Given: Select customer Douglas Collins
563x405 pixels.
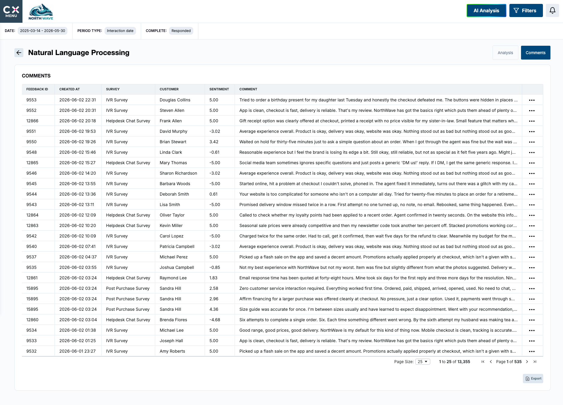Looking at the screenshot, I should click(x=175, y=100).
